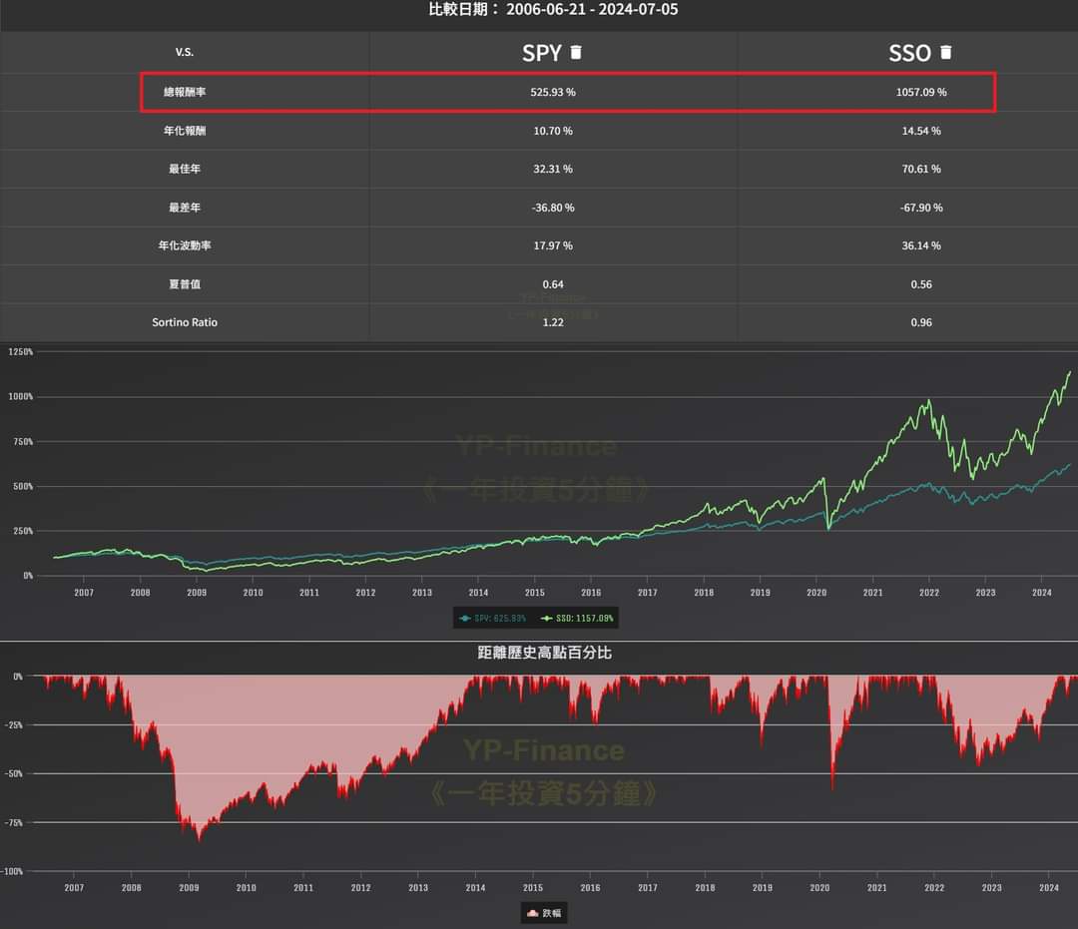
Task: Select the 0.56 Sharpe value
Action: coord(921,284)
